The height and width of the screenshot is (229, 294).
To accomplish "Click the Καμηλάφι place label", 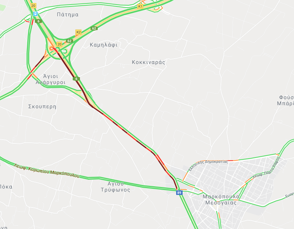I will [x=103, y=45].
